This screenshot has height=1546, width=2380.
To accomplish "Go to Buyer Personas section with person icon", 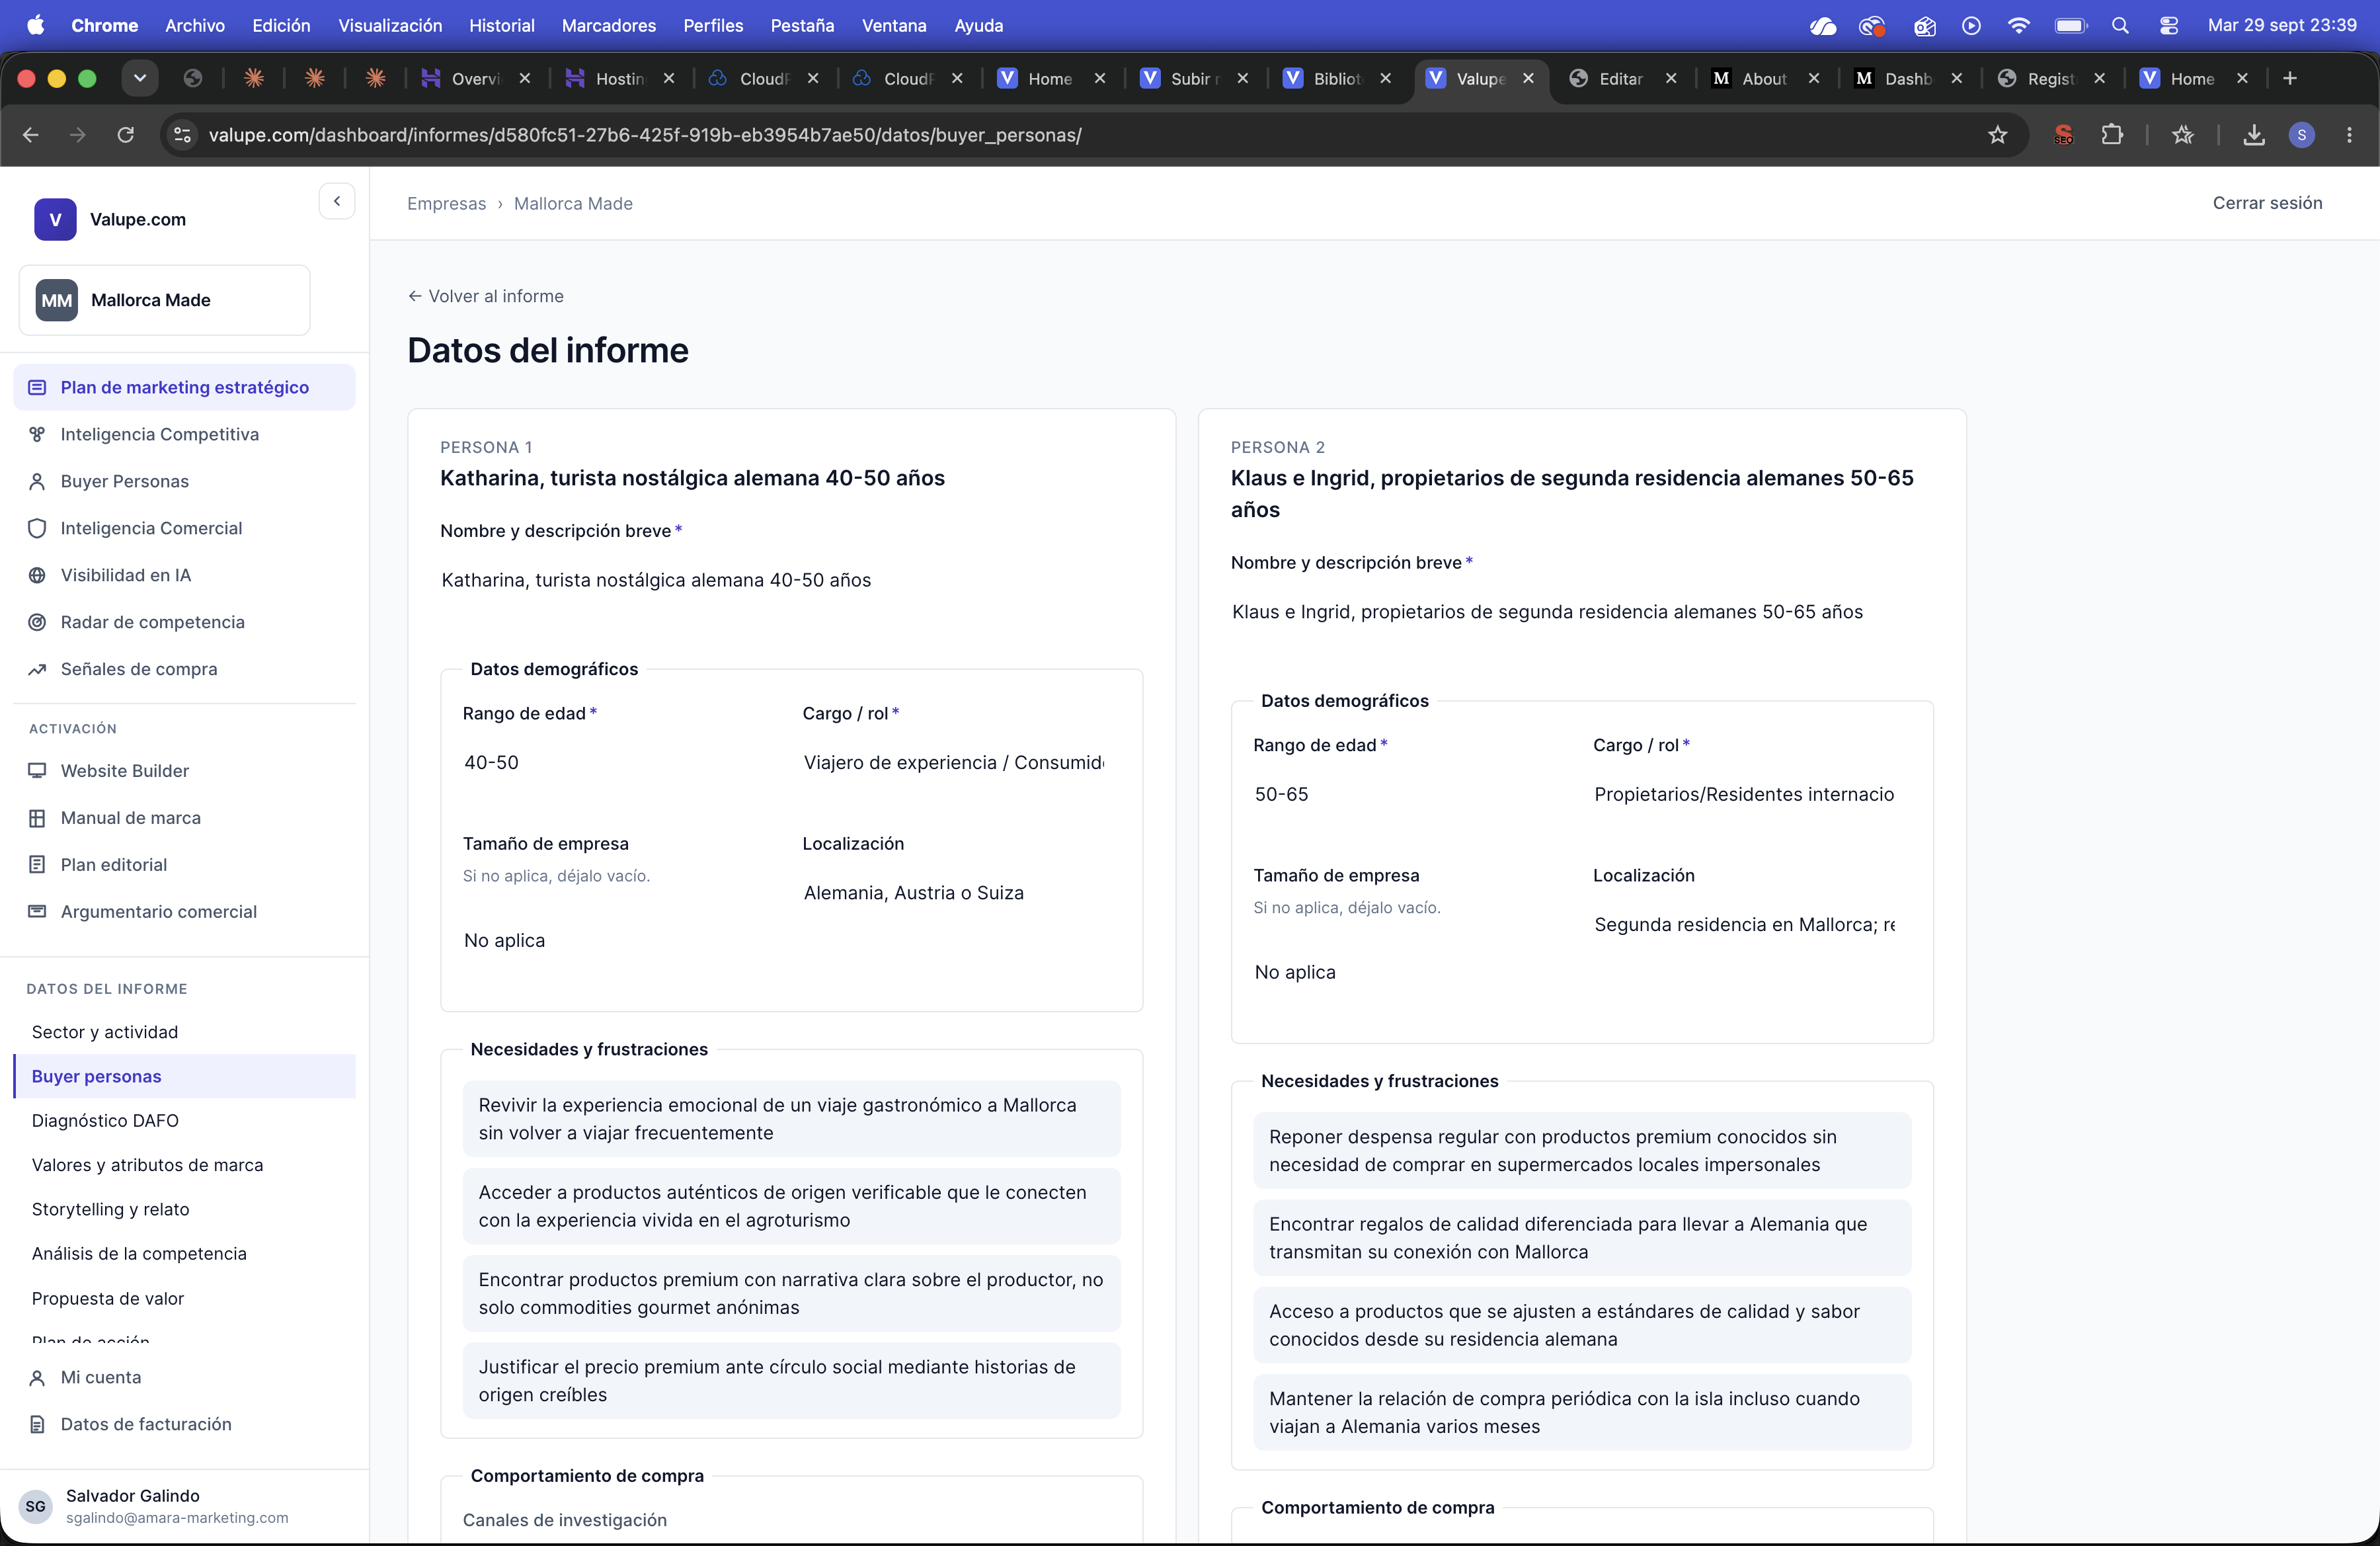I will (184, 481).
